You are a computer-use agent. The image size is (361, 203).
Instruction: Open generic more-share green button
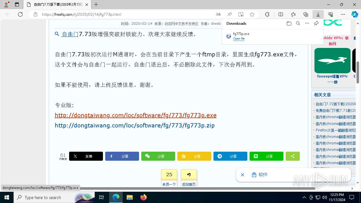[293, 156]
